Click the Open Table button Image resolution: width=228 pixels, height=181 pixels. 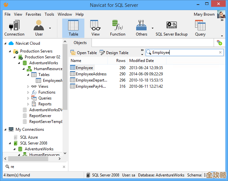[x=84, y=53]
